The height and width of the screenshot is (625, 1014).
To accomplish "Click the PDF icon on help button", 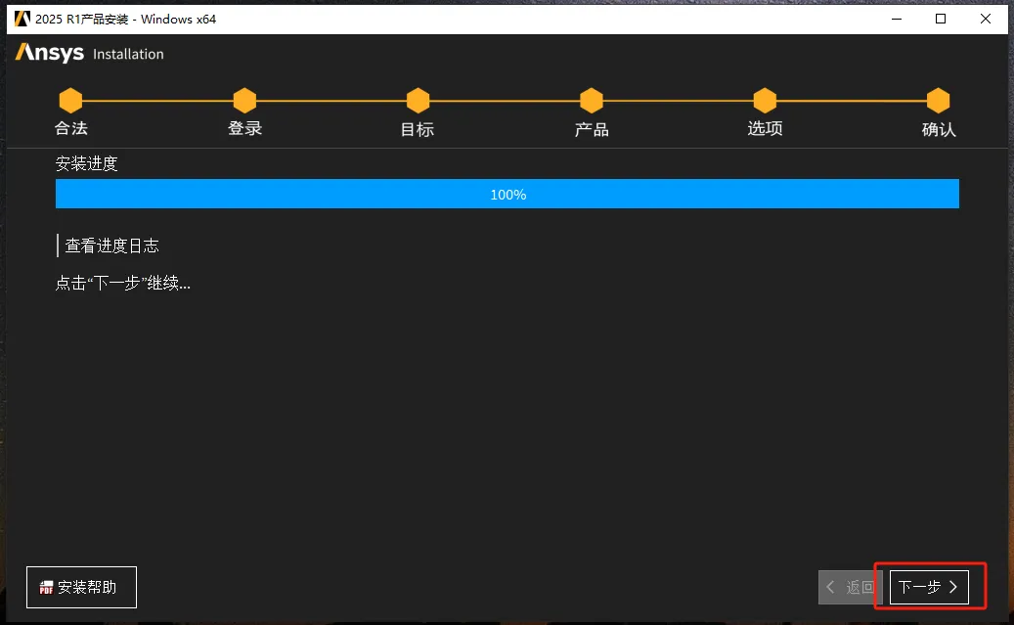I will (46, 588).
